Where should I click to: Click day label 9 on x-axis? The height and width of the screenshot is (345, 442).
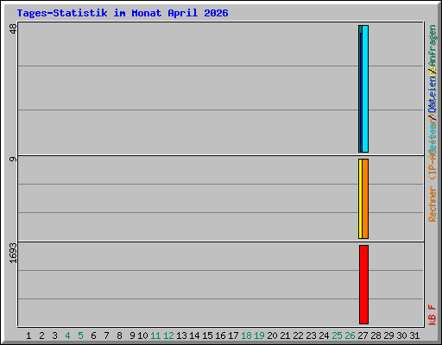pos(132,336)
